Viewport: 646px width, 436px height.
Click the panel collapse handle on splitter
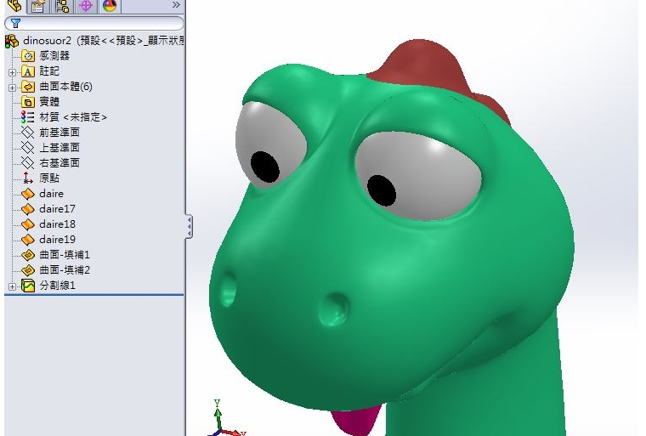[189, 226]
